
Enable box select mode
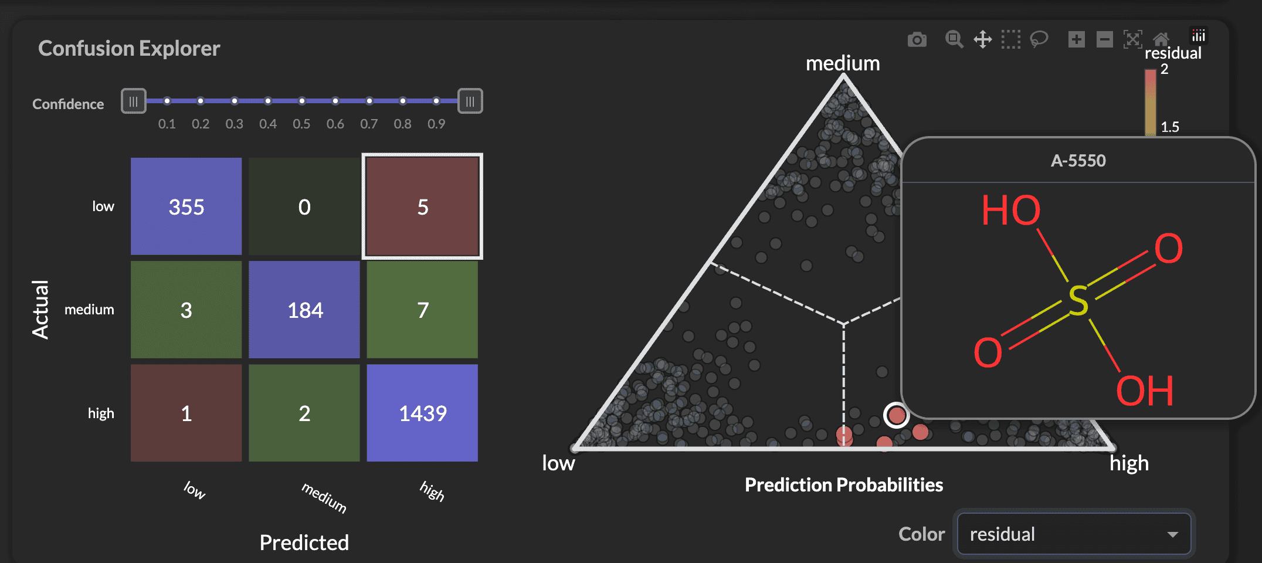click(x=1011, y=39)
